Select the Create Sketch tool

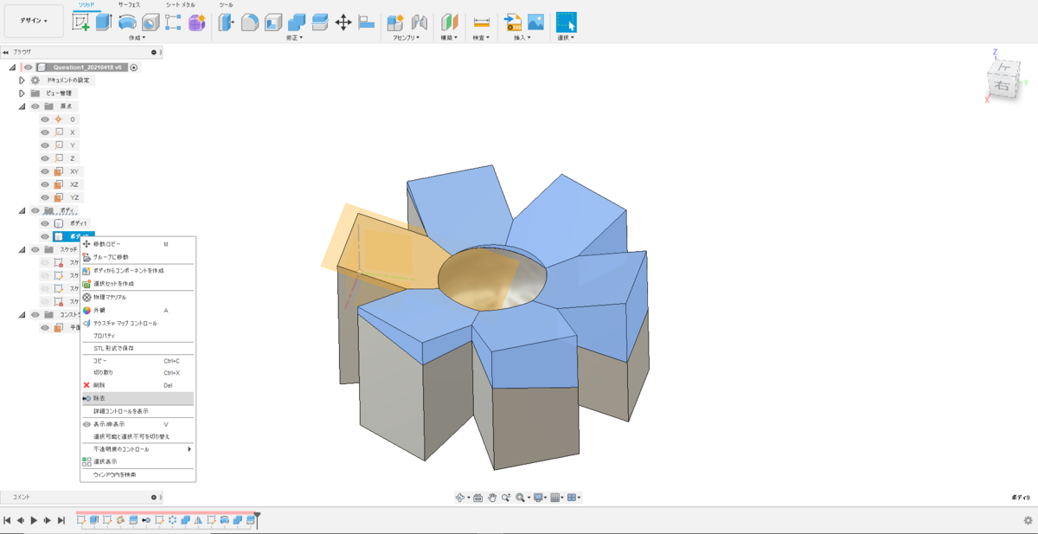[x=81, y=23]
